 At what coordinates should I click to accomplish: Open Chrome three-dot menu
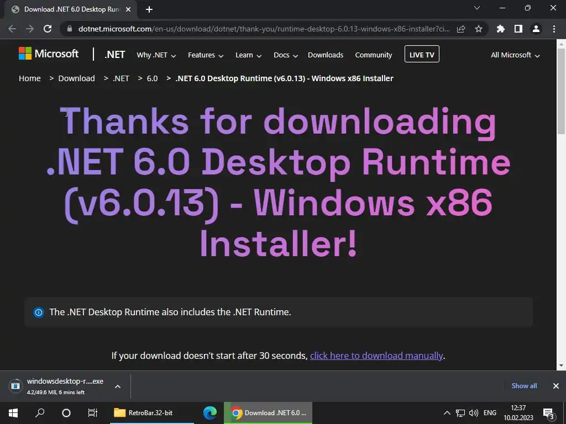554,29
